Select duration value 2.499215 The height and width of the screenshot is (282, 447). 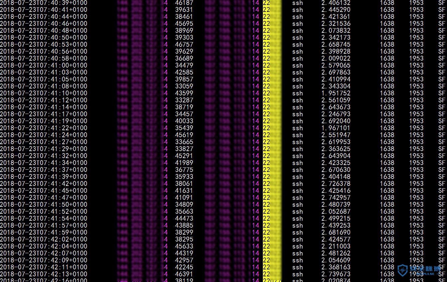click(x=336, y=218)
